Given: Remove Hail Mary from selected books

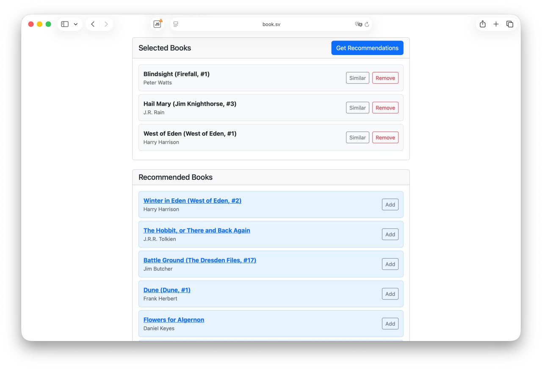Looking at the screenshot, I should (x=385, y=108).
